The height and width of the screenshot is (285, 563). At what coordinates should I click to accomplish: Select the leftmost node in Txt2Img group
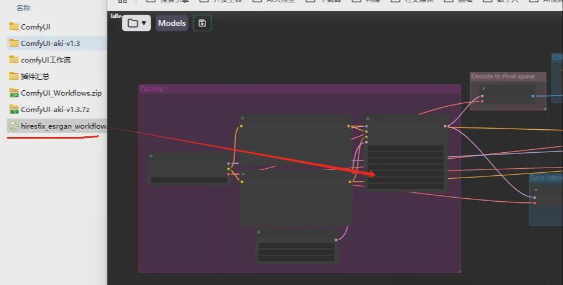188,169
